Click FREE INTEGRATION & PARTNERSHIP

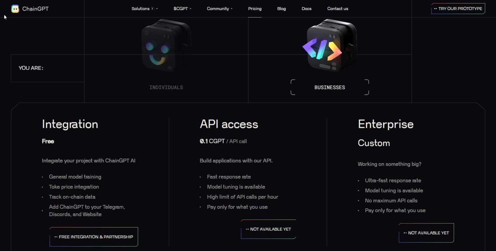(x=94, y=237)
